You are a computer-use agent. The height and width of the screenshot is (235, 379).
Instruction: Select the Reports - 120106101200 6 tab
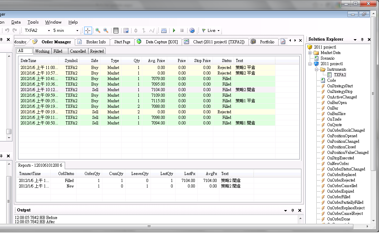[40, 165]
